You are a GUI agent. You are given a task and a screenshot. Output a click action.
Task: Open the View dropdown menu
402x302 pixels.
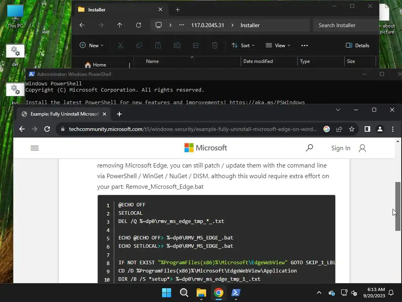click(x=278, y=46)
